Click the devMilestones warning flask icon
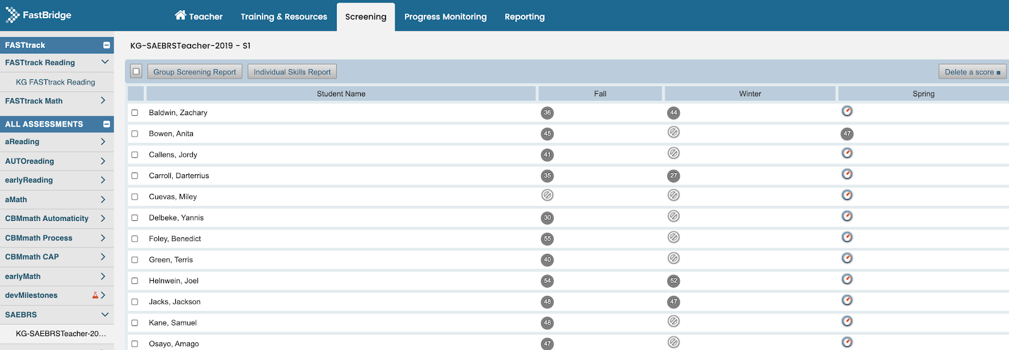Image resolution: width=1009 pixels, height=350 pixels. click(x=95, y=295)
